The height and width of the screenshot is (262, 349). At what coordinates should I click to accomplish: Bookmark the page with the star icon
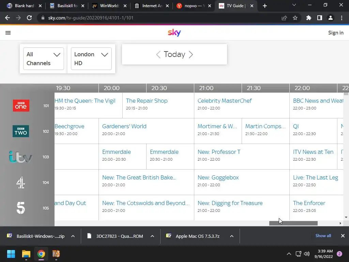coord(295,18)
